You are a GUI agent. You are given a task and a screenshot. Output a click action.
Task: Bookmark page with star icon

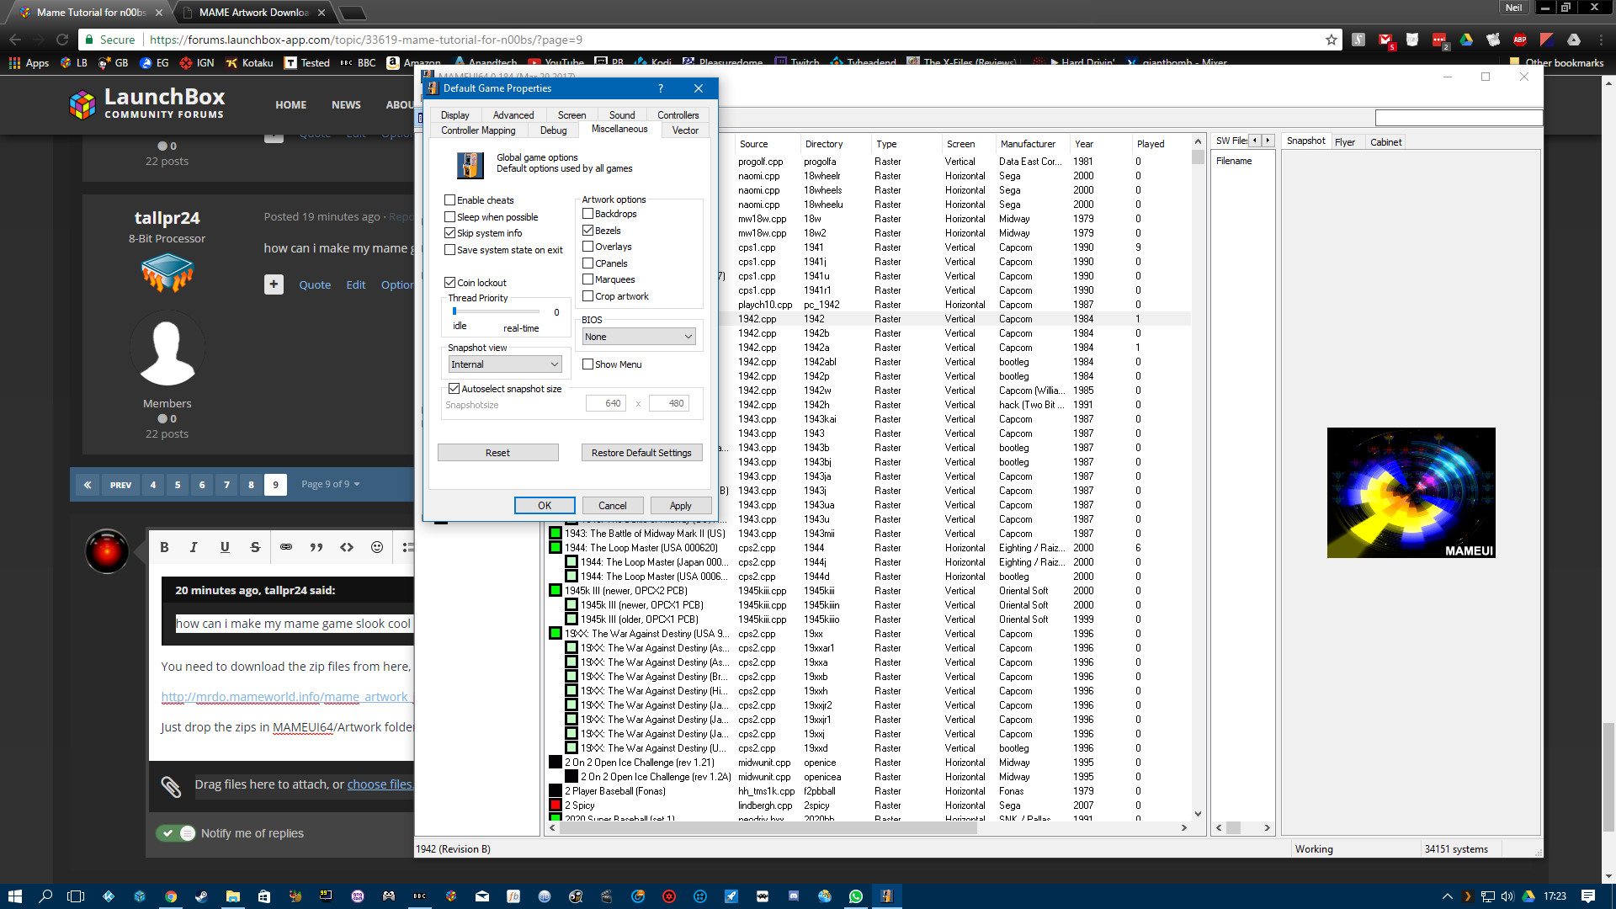[1332, 40]
